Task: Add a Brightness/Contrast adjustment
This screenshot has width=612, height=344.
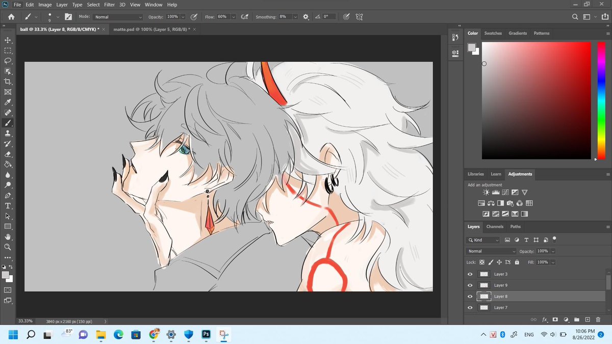Action: coord(486,192)
